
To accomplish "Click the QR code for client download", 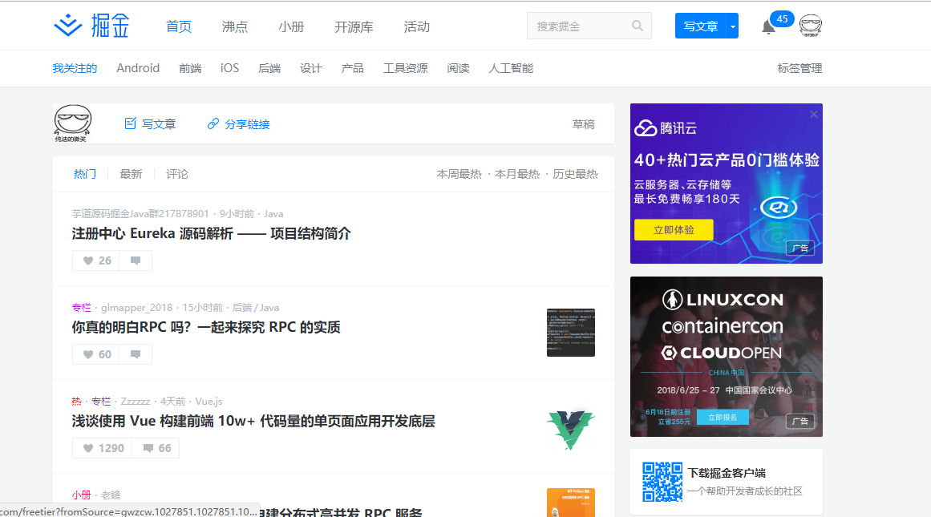I will 662,482.
